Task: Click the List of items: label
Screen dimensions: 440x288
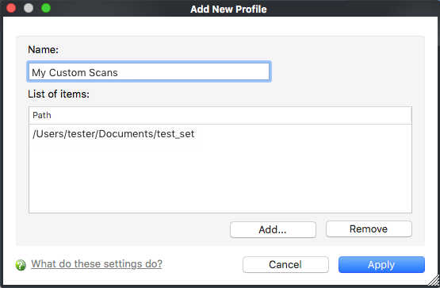Action: pyautogui.click(x=59, y=94)
